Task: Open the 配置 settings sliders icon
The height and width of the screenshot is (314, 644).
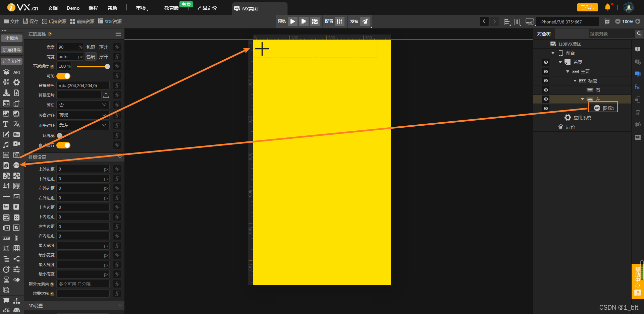Action: click(339, 21)
